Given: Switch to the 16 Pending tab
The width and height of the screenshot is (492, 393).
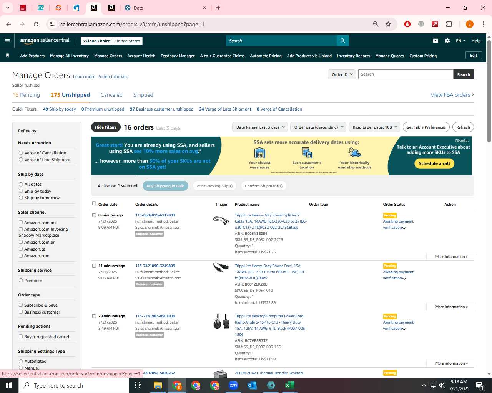Looking at the screenshot, I should click(26, 95).
